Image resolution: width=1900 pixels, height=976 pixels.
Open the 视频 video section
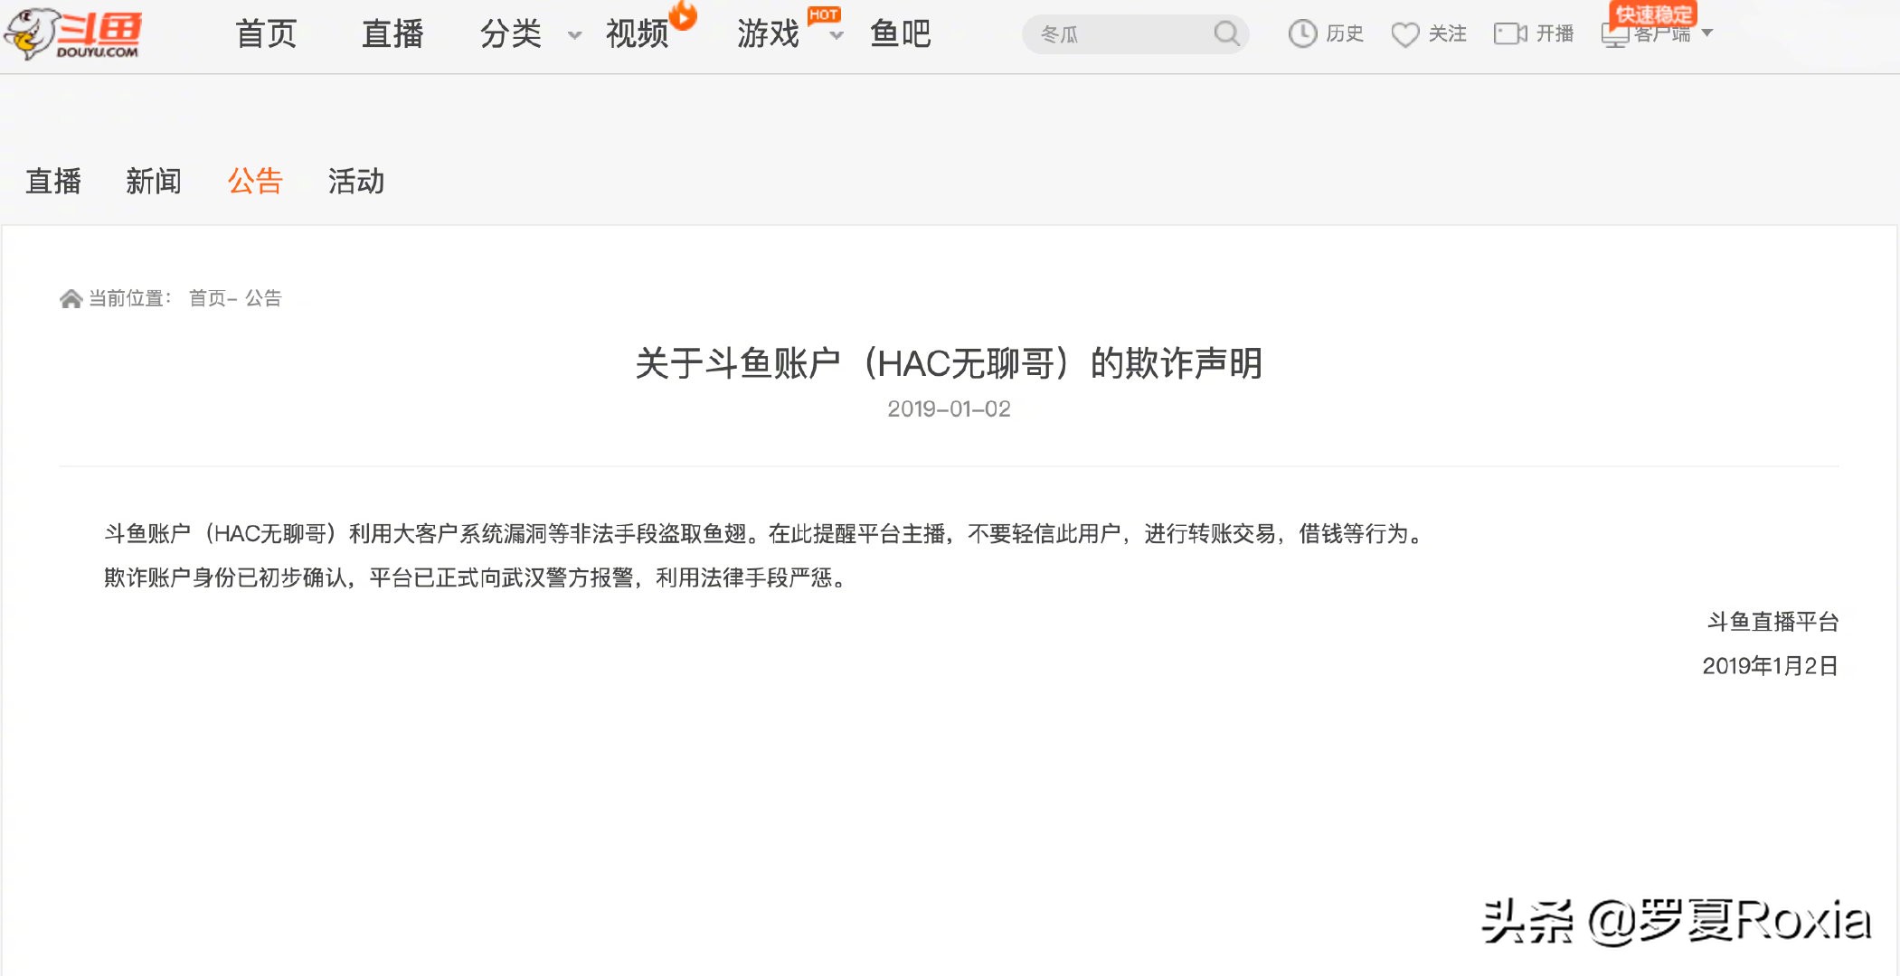pos(637,34)
